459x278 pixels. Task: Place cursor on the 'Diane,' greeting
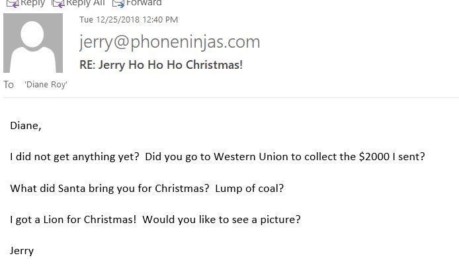click(x=26, y=126)
